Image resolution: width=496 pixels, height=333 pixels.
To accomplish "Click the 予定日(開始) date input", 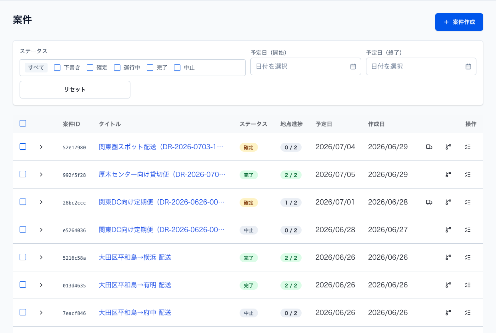I will click(x=306, y=66).
